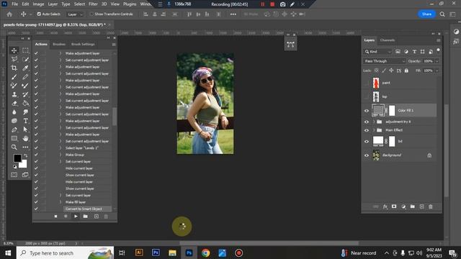Select the Clone Stamp tool
This screenshot has width=461, height=259.
14,94
